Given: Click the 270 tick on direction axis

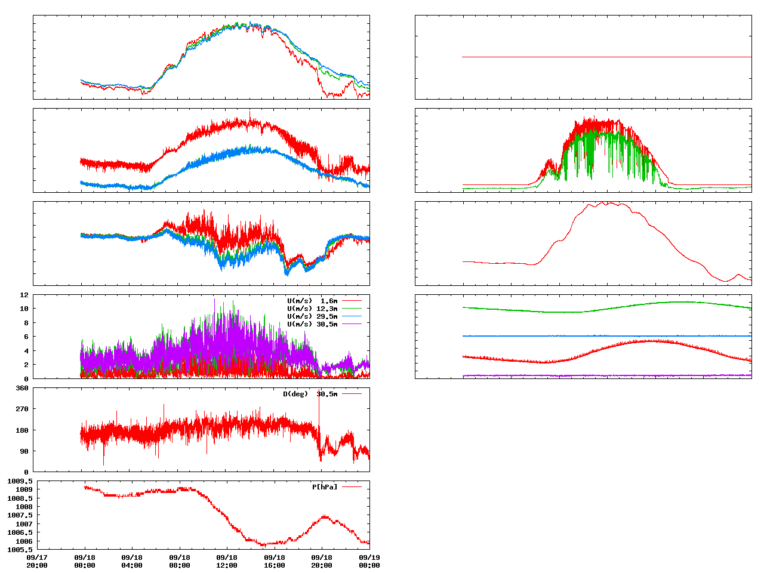Looking at the screenshot, I should click(x=22, y=409).
